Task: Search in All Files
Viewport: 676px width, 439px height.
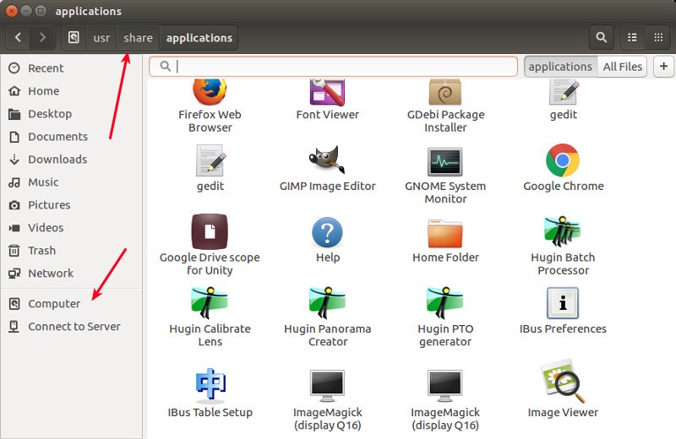Action: click(x=622, y=67)
